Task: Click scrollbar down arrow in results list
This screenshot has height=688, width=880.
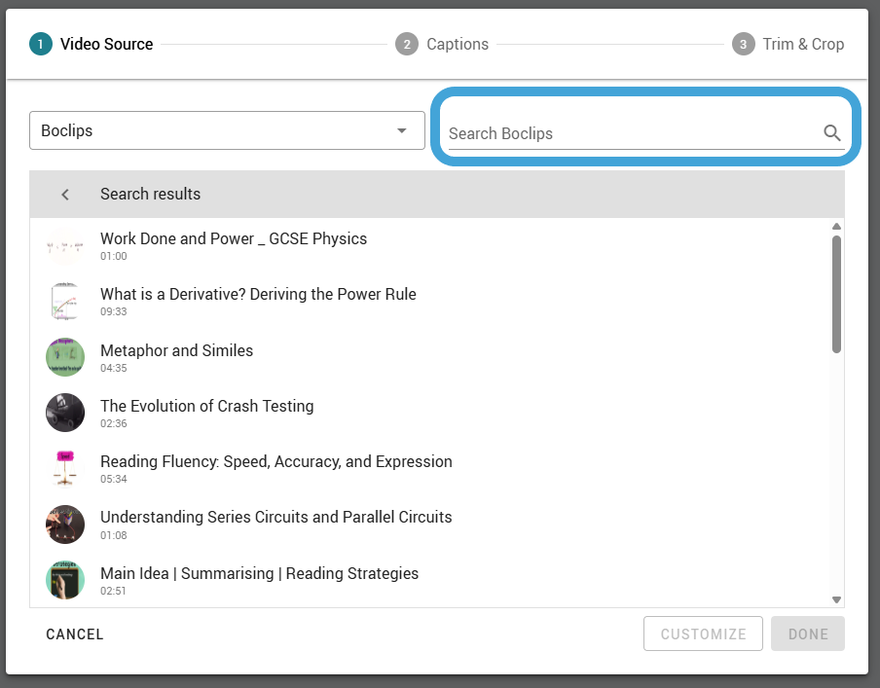Action: click(x=836, y=599)
